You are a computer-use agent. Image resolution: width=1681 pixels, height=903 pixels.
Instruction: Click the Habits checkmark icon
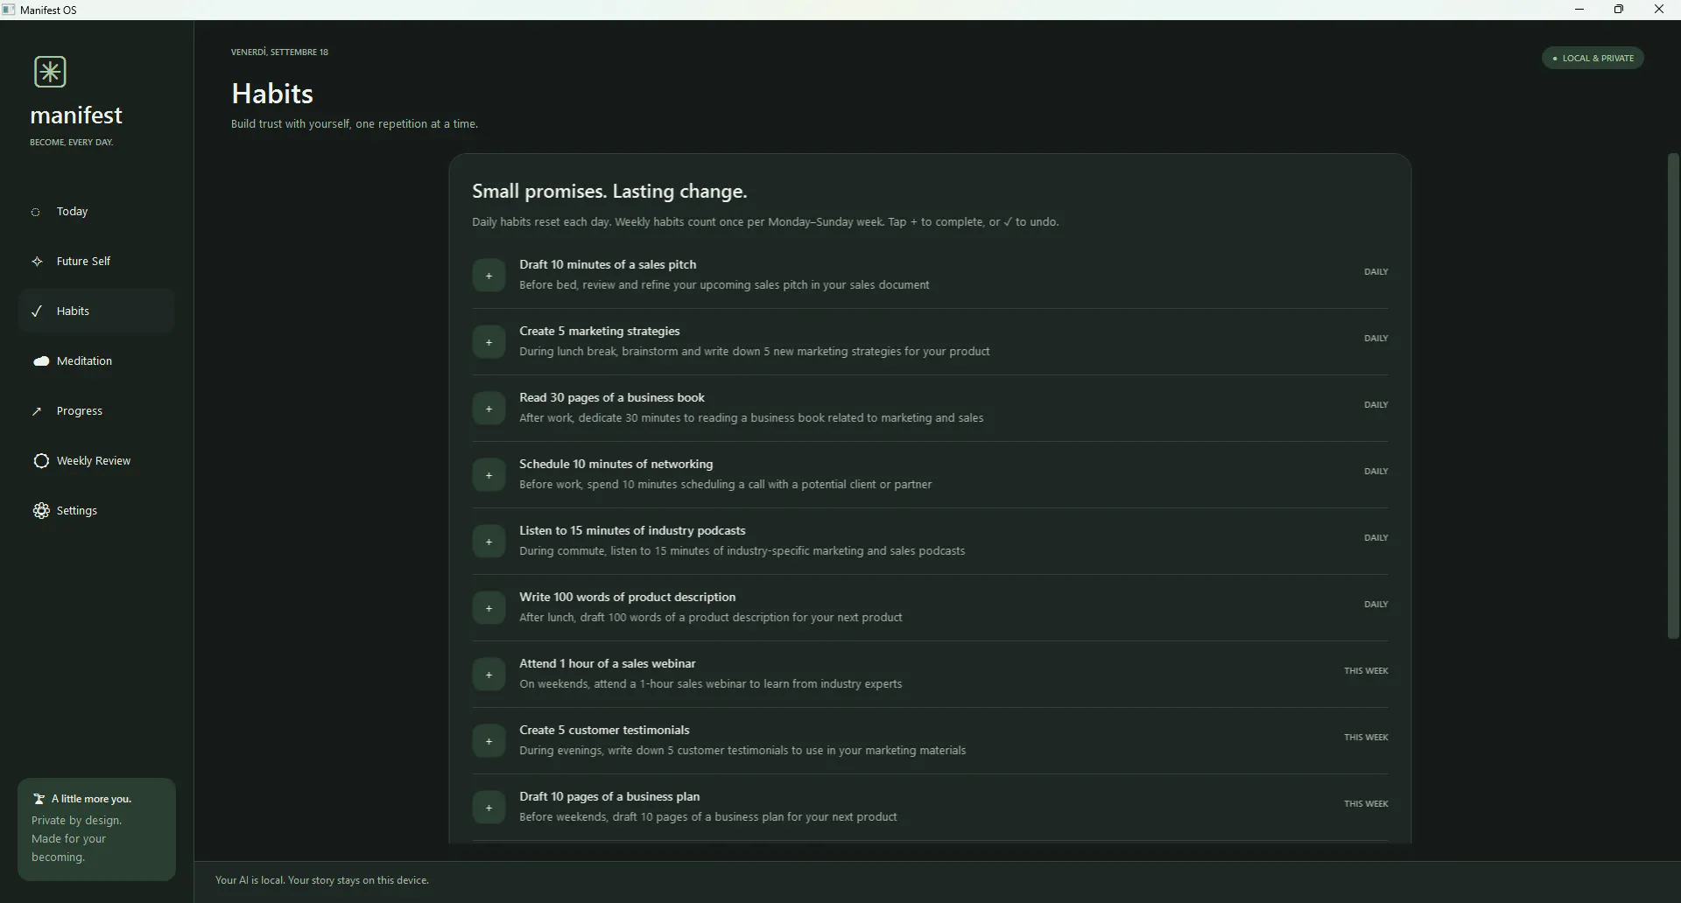[x=37, y=311]
